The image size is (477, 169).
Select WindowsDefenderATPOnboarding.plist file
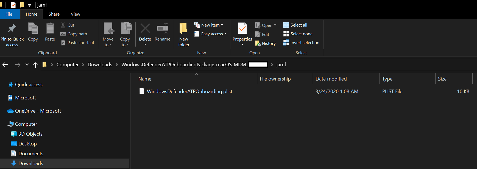(189, 91)
